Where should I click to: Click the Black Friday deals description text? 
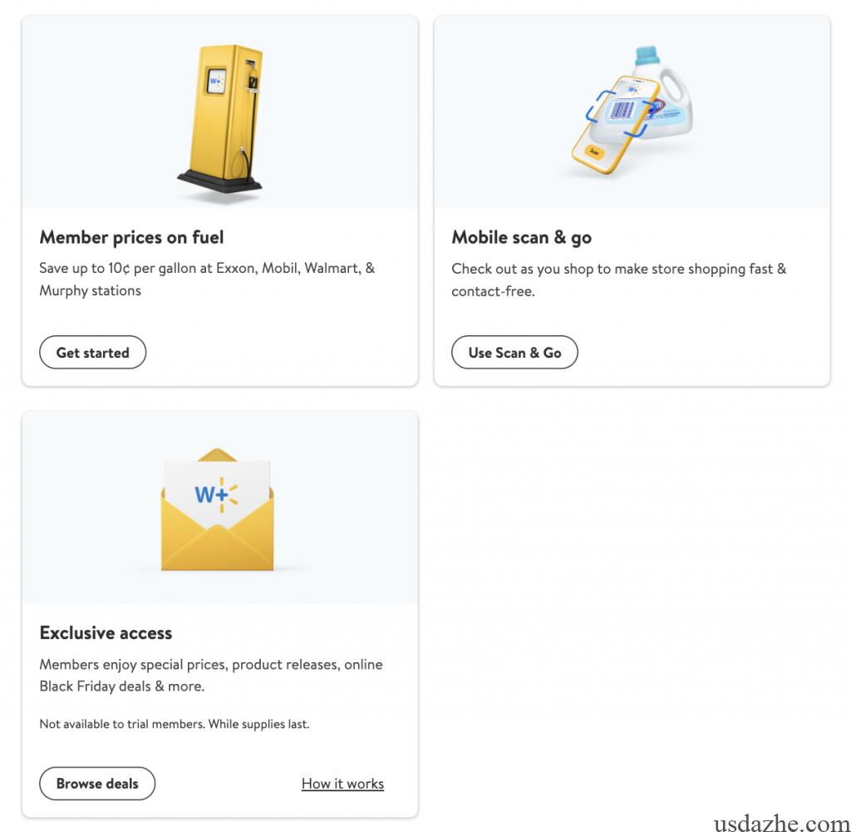(x=211, y=676)
